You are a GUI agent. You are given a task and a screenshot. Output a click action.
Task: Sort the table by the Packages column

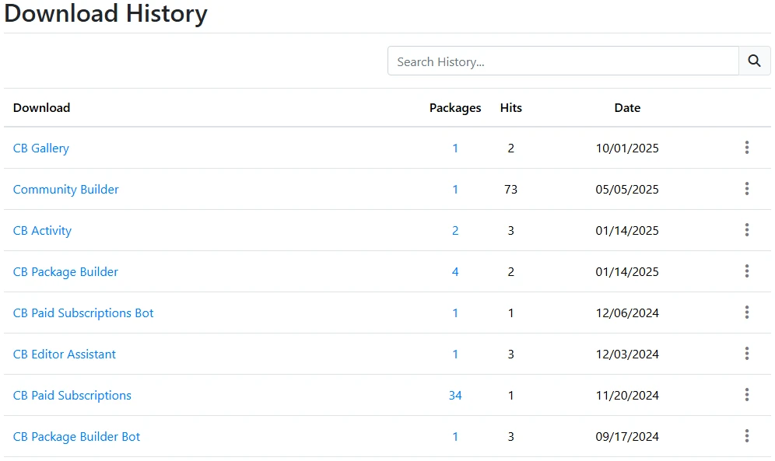(x=455, y=108)
